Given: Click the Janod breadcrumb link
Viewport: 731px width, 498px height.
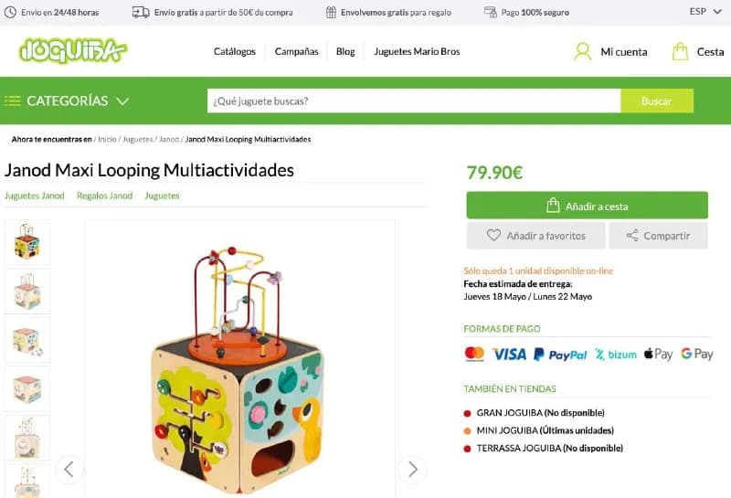Looking at the screenshot, I should click(x=169, y=139).
